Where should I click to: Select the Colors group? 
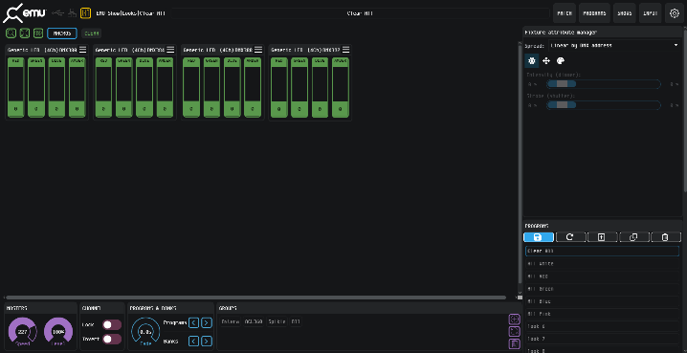[230, 321]
